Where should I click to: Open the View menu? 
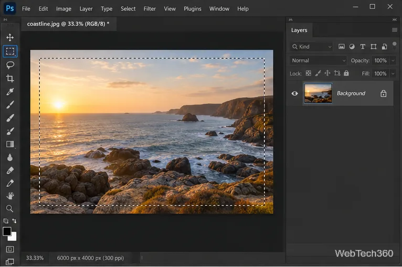(x=170, y=9)
